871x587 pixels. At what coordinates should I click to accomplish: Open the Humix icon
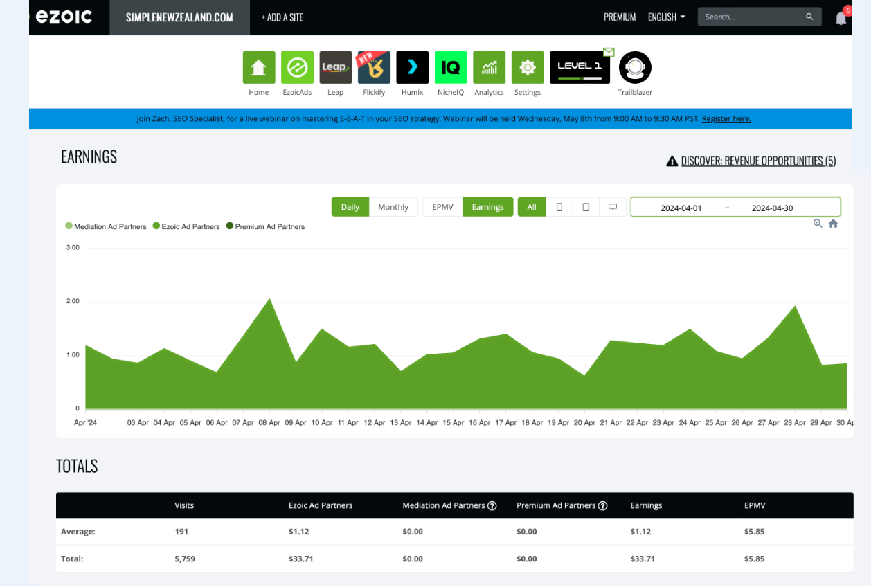[x=413, y=67]
